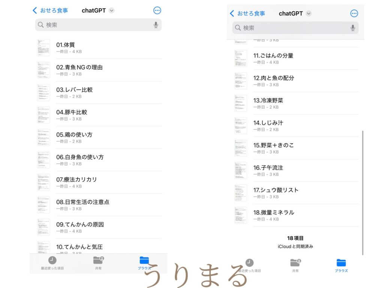Focus the left screen search field
Screen dimensions: 384x288
point(98,25)
